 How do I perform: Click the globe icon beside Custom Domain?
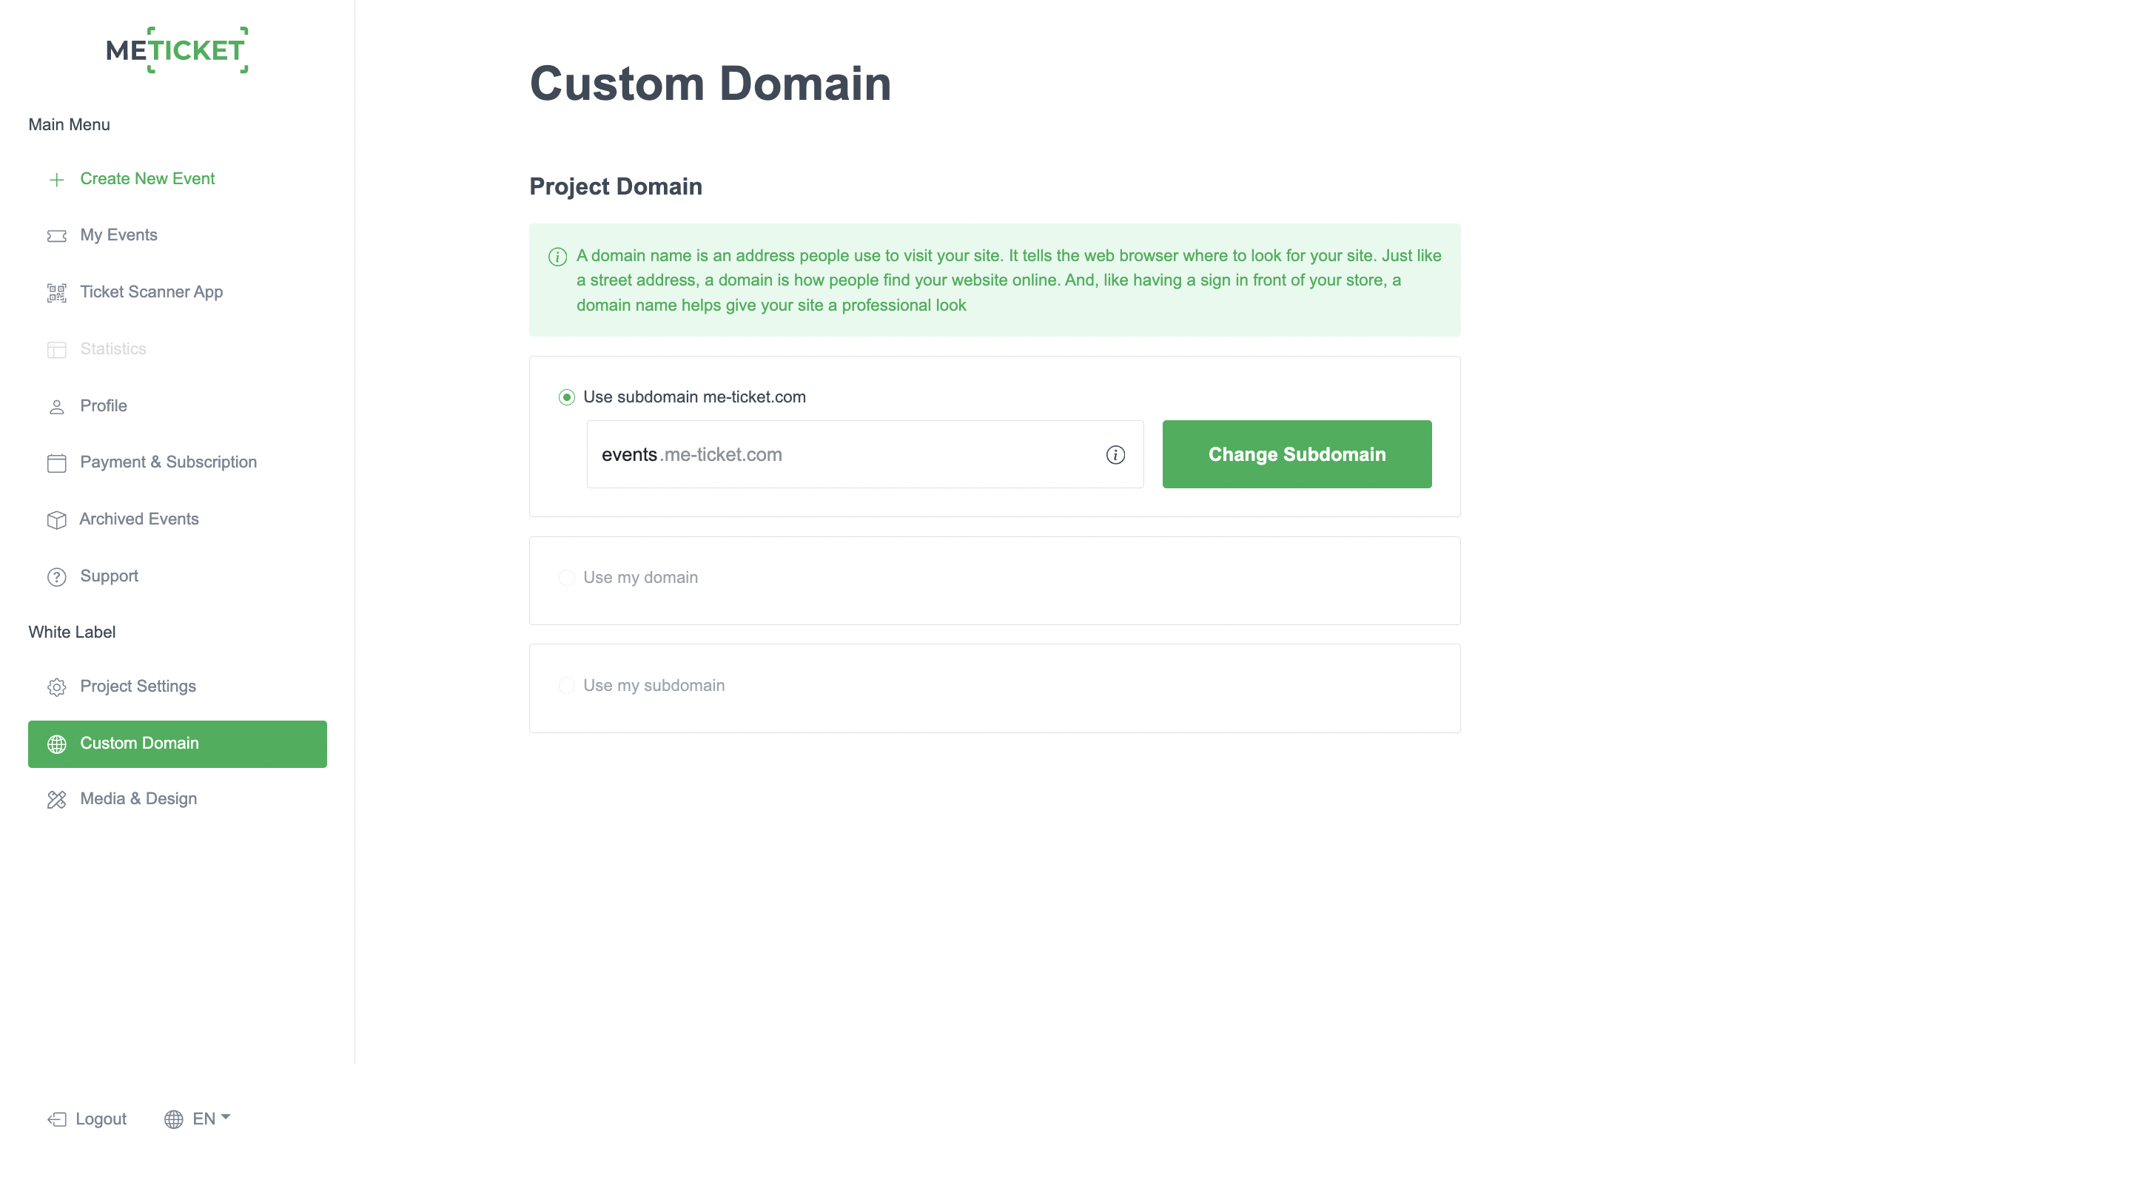point(56,744)
